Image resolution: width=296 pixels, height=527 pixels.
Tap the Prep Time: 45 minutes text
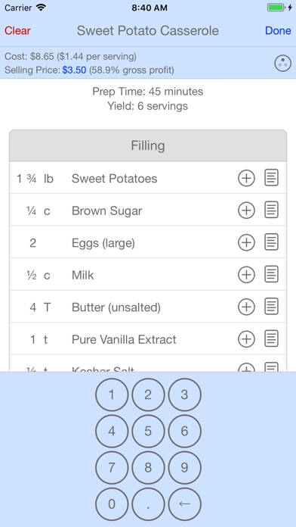tap(148, 92)
